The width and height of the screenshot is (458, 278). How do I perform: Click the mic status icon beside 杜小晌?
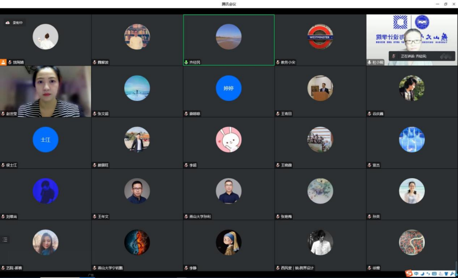pos(370,62)
